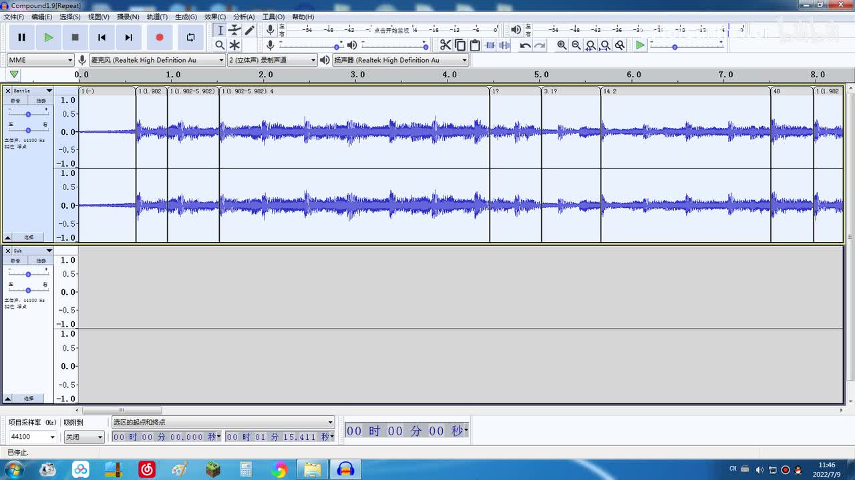Screen dimensions: 855x480
Task: Open the Audacity headphones icon in the taskbar
Action: pyautogui.click(x=345, y=469)
